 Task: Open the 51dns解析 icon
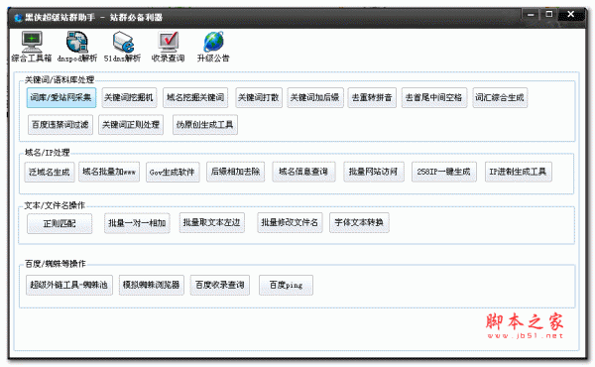tap(122, 47)
